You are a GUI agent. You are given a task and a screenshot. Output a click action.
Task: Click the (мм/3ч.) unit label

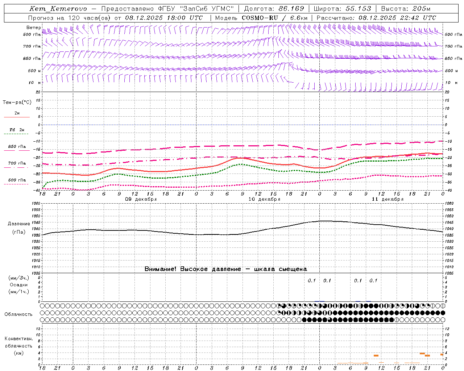point(19,278)
